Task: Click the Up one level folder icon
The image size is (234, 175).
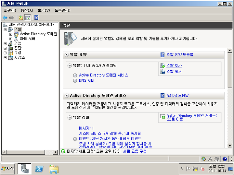Action: 21,17
